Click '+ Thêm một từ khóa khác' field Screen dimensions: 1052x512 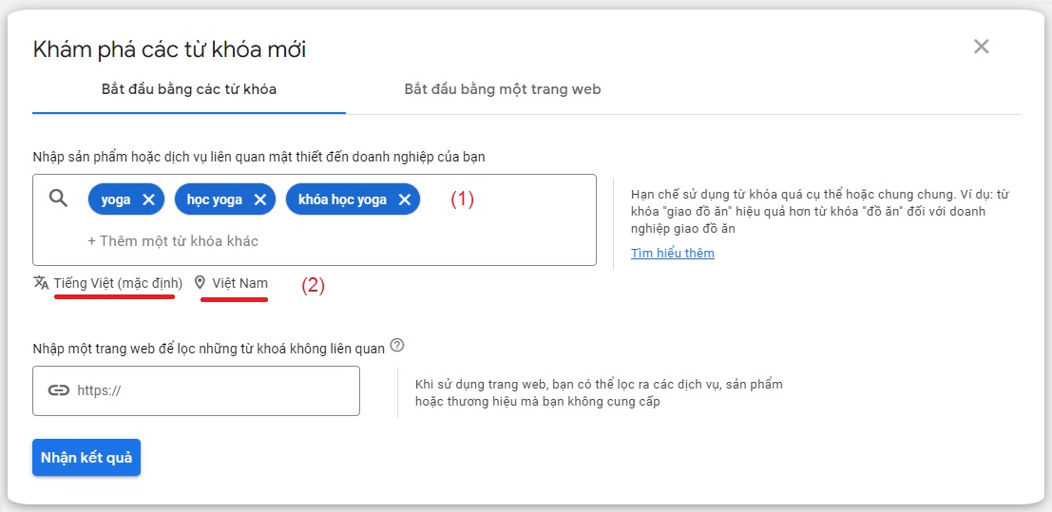(173, 241)
